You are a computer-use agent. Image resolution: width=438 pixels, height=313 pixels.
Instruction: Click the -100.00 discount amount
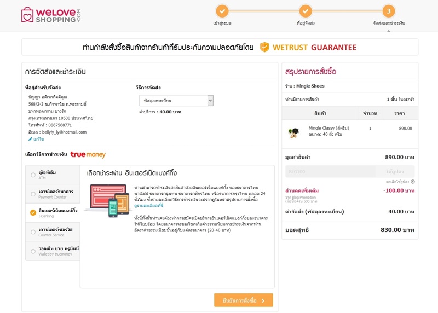399,190
